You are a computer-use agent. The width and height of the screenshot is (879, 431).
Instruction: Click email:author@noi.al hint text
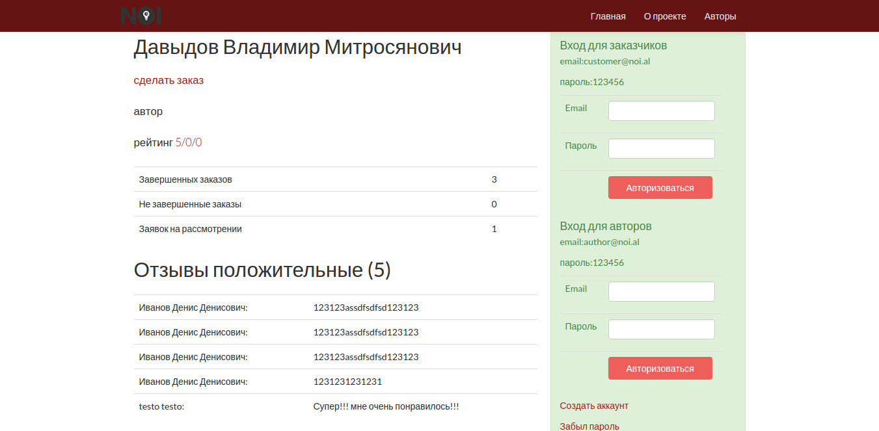pyautogui.click(x=600, y=242)
